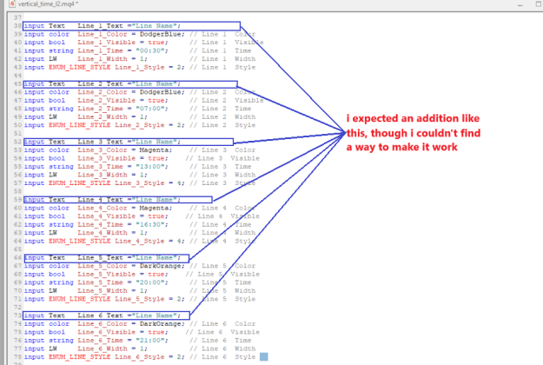Click the "// Line 6 Width" comment on line 77

222,348
